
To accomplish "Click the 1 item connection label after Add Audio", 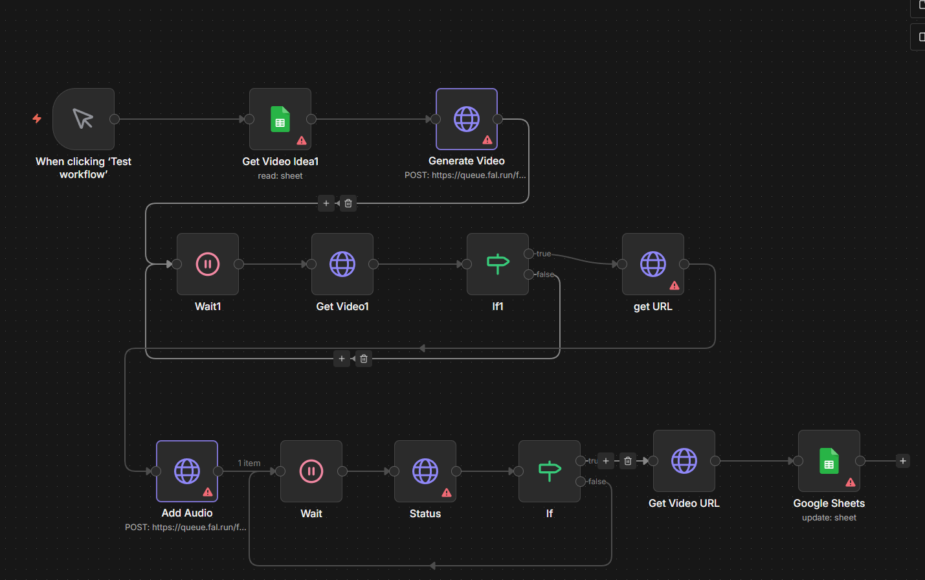I will click(x=249, y=463).
